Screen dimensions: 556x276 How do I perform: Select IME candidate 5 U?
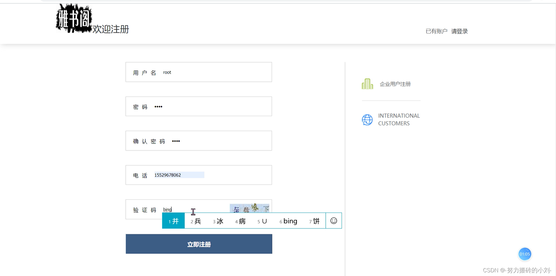[x=262, y=221]
